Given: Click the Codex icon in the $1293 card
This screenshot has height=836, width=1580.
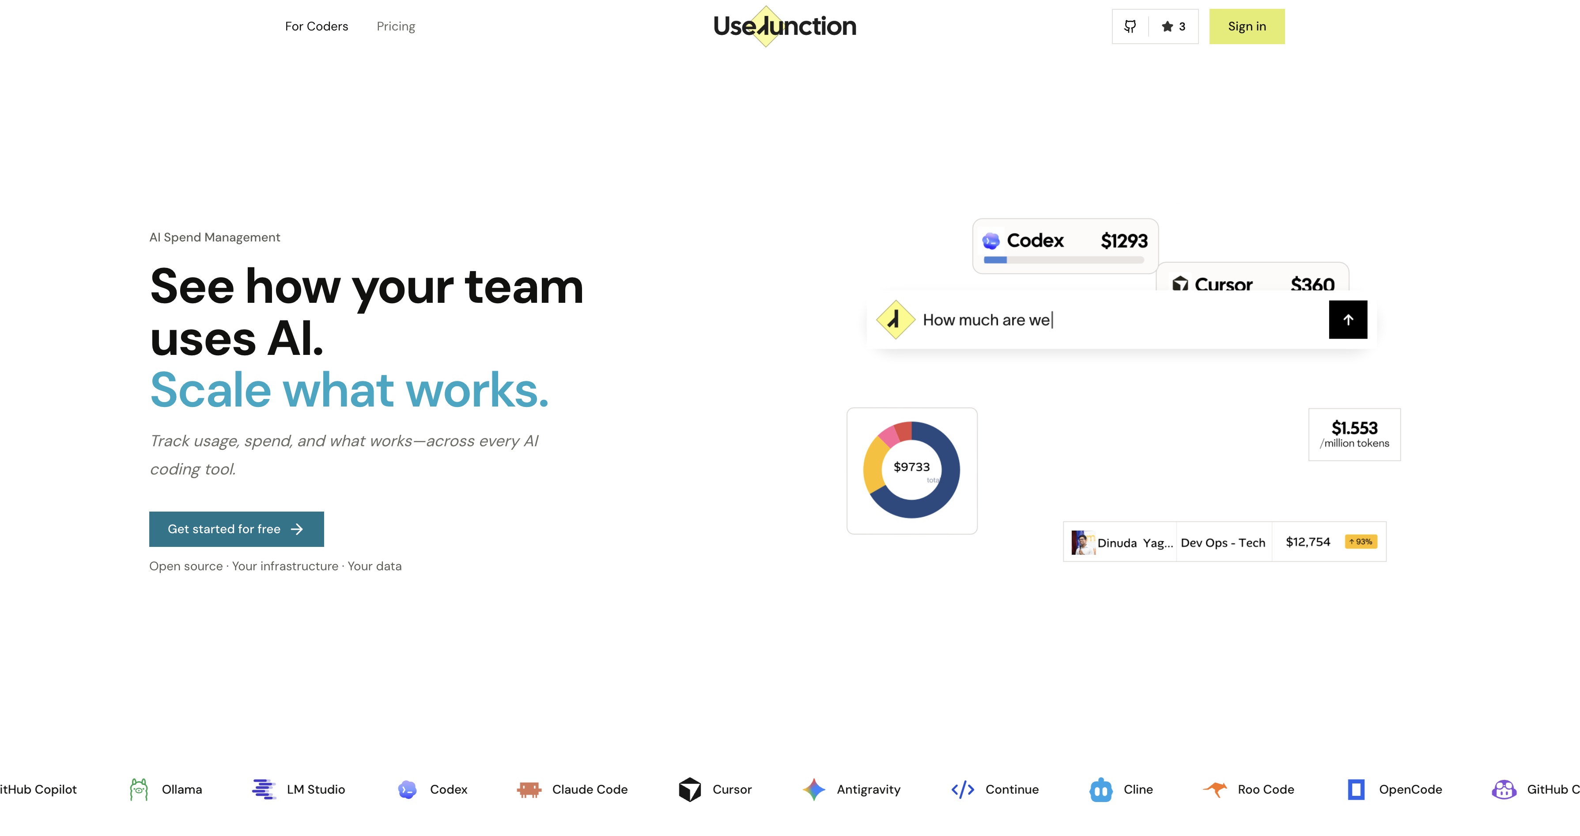Looking at the screenshot, I should 991,241.
